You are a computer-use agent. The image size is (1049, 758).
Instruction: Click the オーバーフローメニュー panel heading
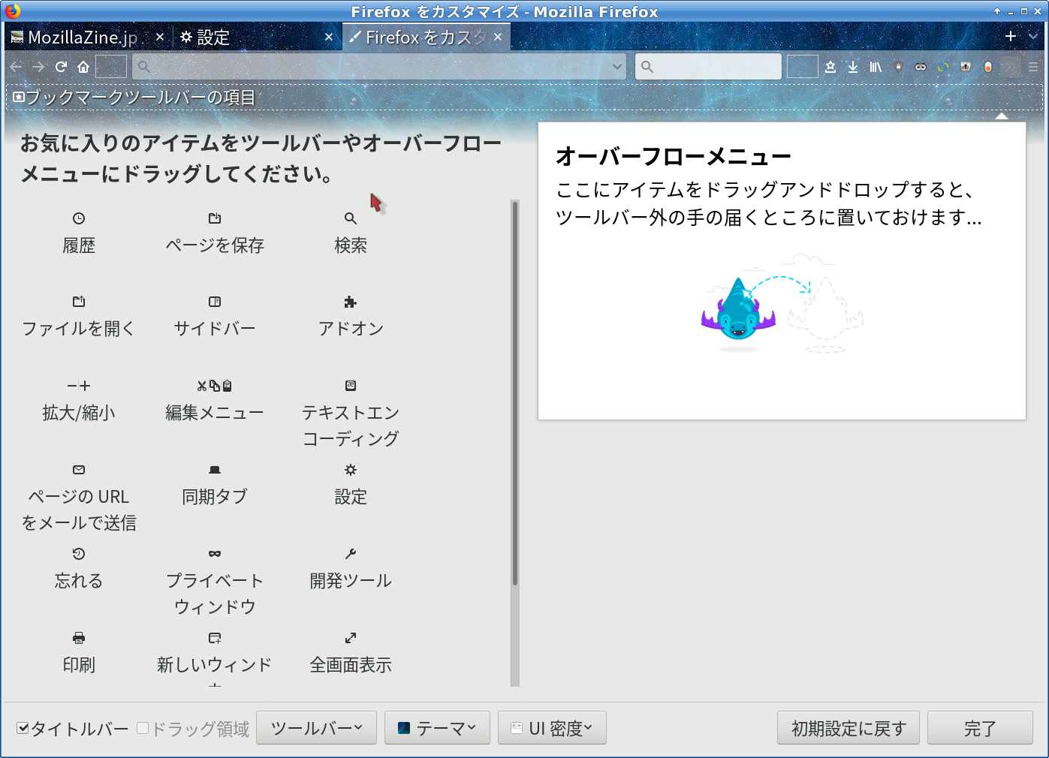pos(674,157)
